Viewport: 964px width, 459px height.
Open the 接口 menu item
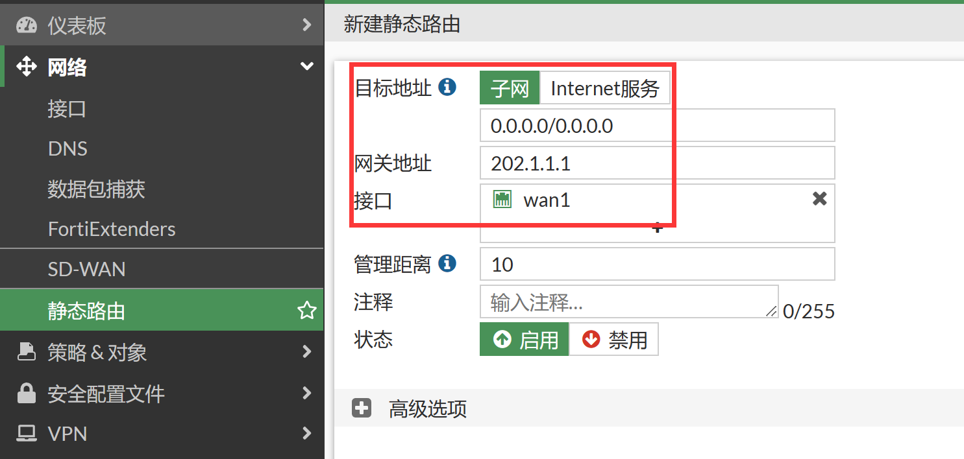click(67, 109)
